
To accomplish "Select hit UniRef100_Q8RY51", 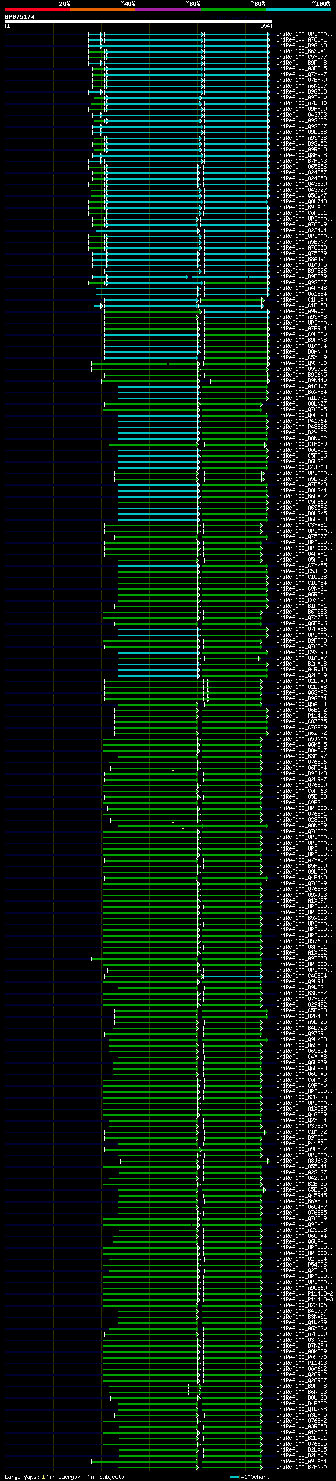I will 301,946.
